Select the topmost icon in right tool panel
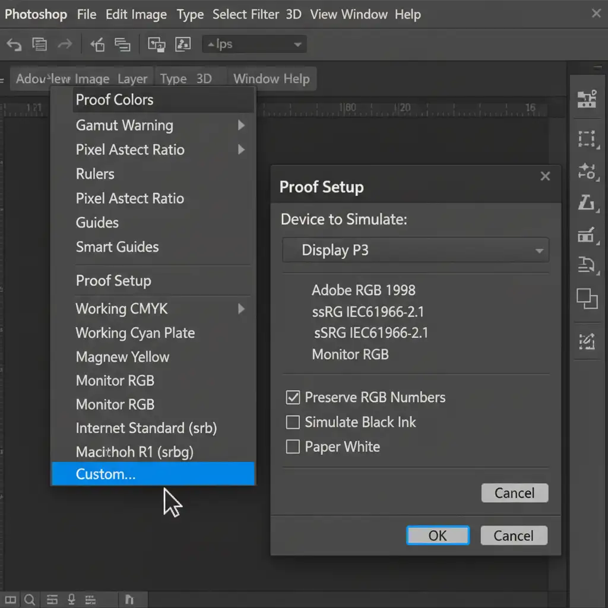Viewport: 608px width, 608px height. pos(587,99)
